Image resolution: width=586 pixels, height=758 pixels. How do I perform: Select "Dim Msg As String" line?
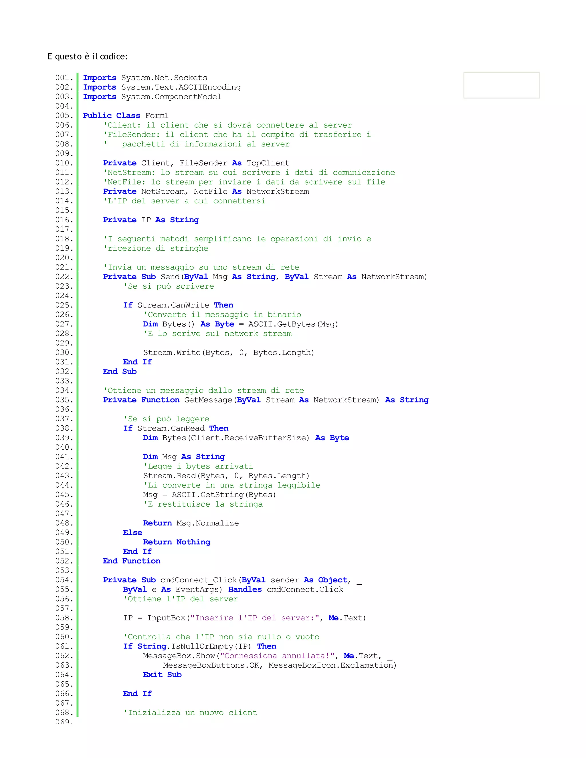pos(184,457)
